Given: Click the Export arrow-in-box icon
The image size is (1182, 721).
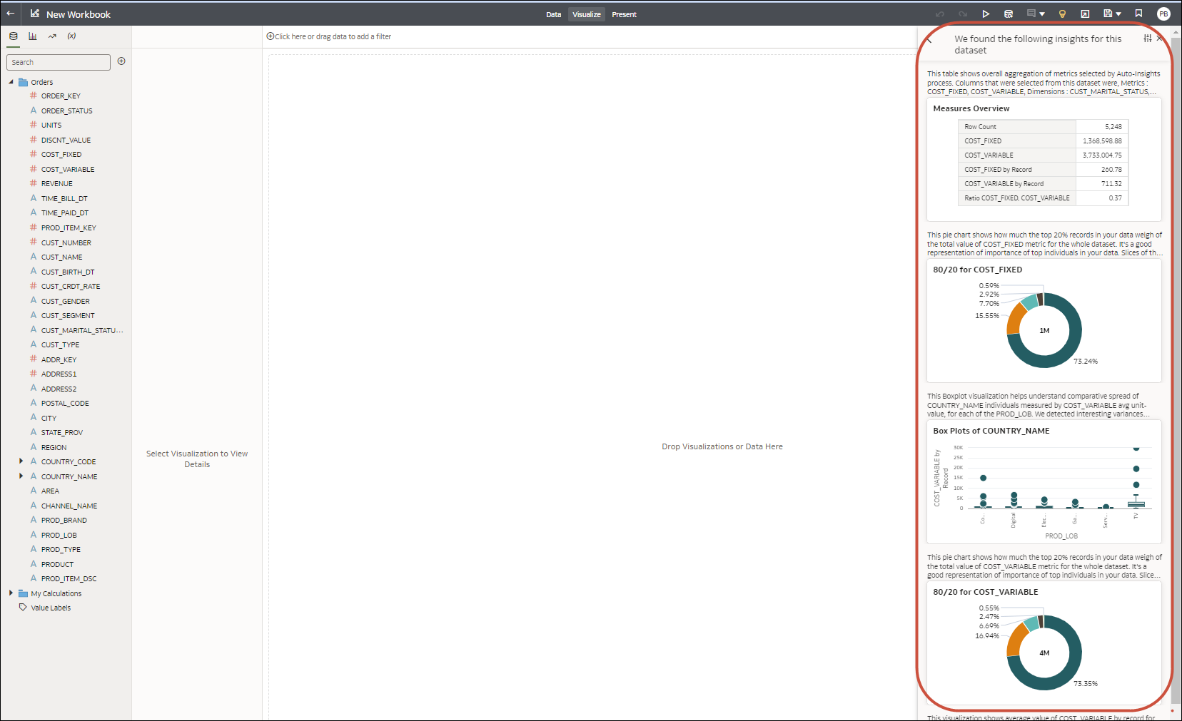Looking at the screenshot, I should coord(1085,14).
